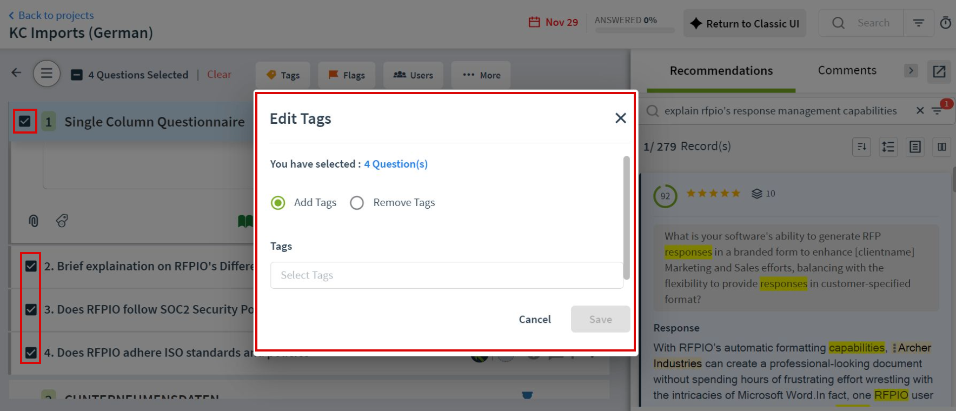
Task: Open the Select Tags dropdown field
Action: click(447, 275)
